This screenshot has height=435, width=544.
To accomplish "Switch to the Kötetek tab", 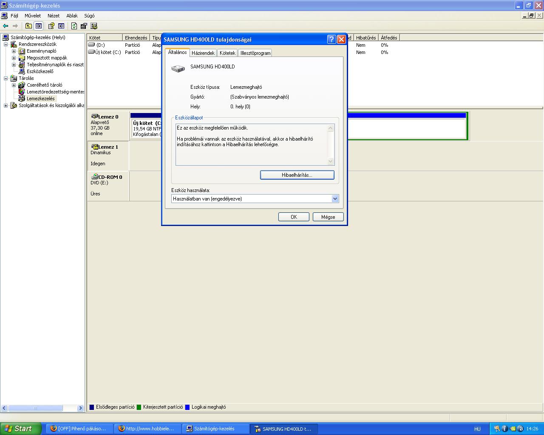I will (x=227, y=53).
